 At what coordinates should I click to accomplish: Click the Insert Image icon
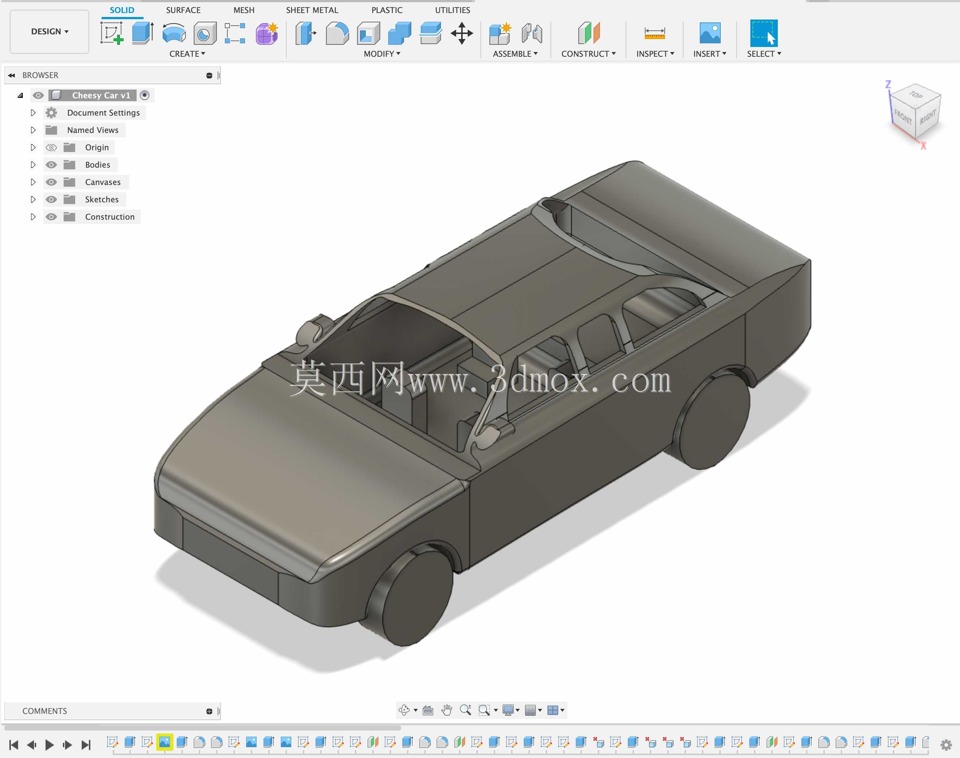(710, 33)
